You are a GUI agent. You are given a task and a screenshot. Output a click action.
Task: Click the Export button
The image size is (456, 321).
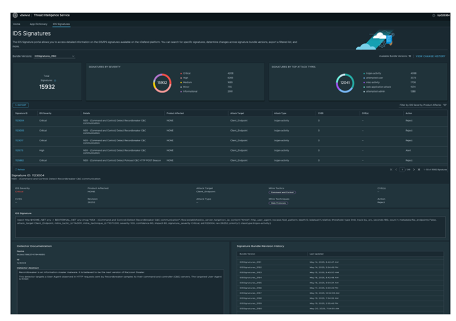[x=20, y=104]
